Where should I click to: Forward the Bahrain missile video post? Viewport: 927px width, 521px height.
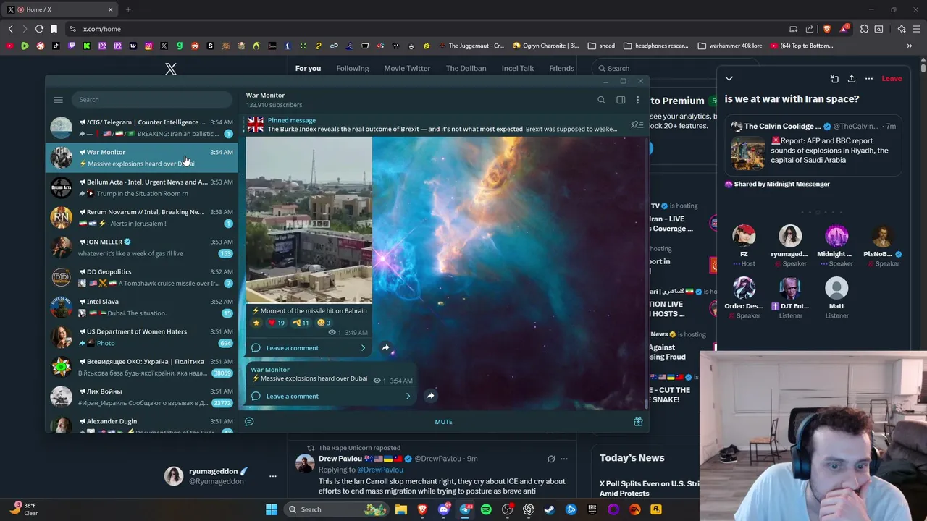(385, 348)
